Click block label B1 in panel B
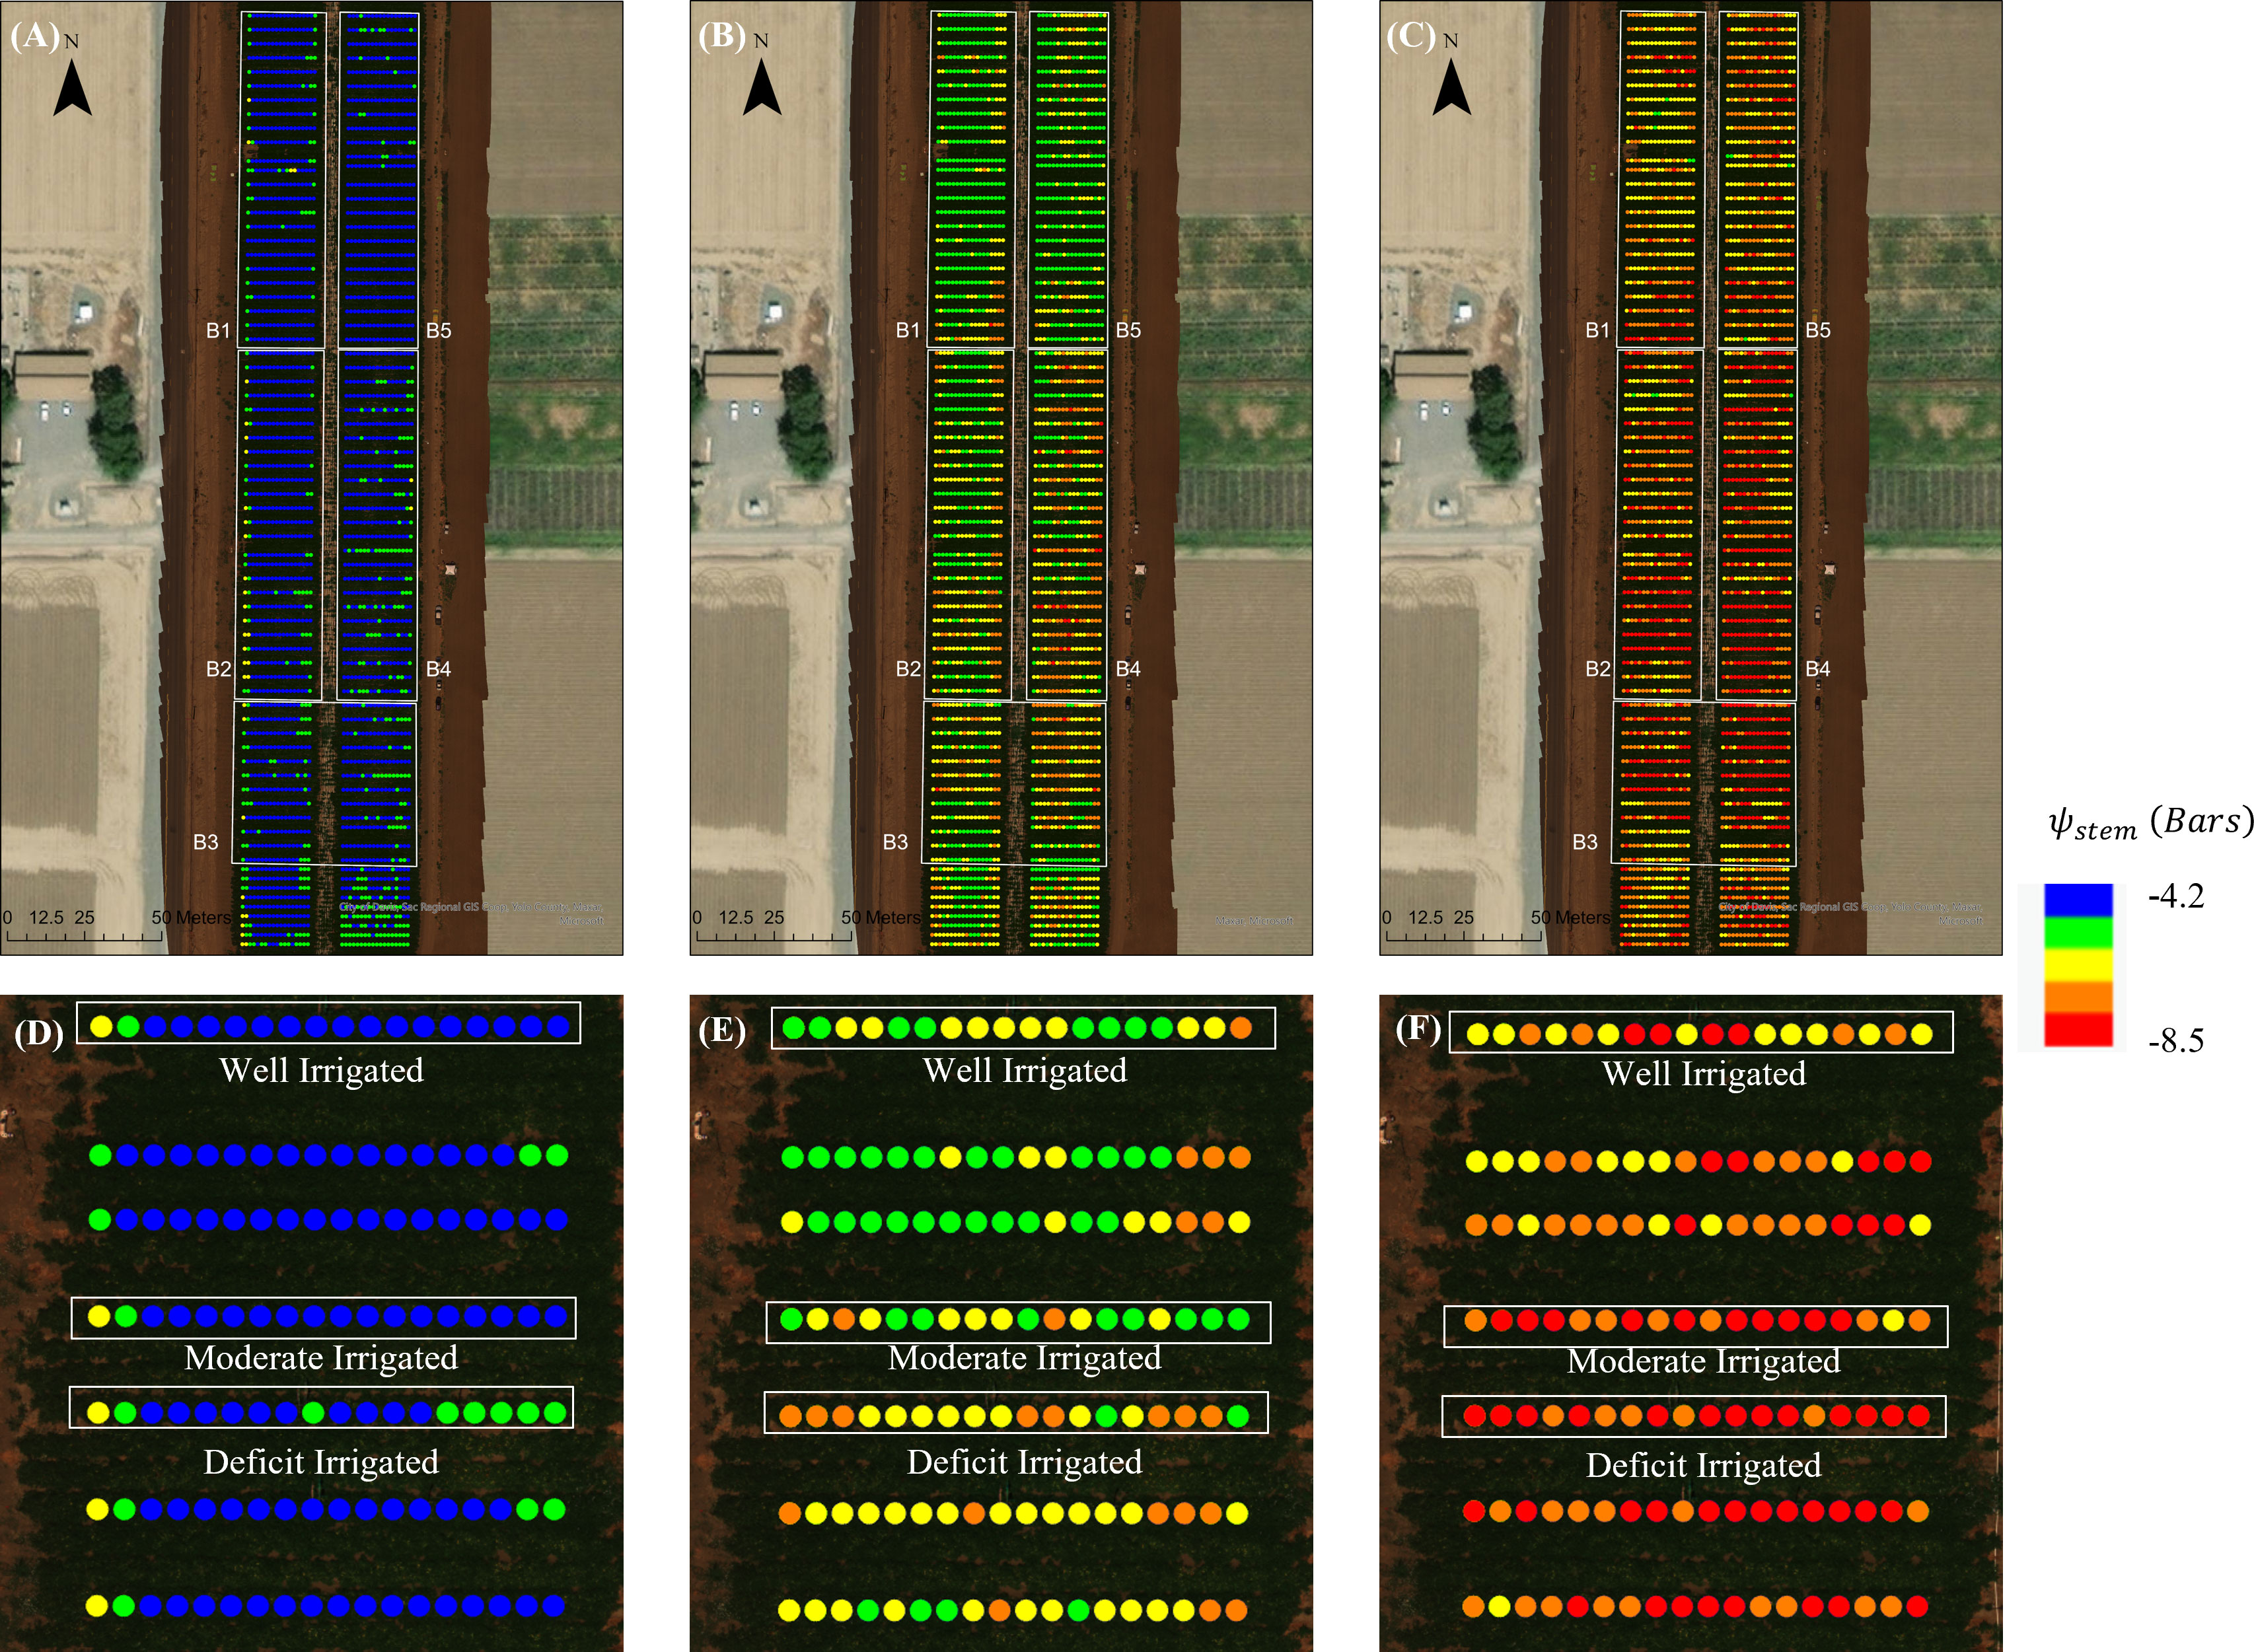2254x1652 pixels. point(907,330)
